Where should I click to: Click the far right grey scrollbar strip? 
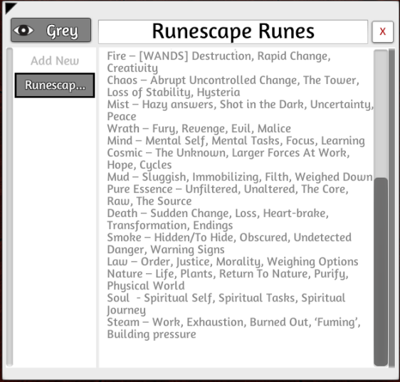[391, 208]
